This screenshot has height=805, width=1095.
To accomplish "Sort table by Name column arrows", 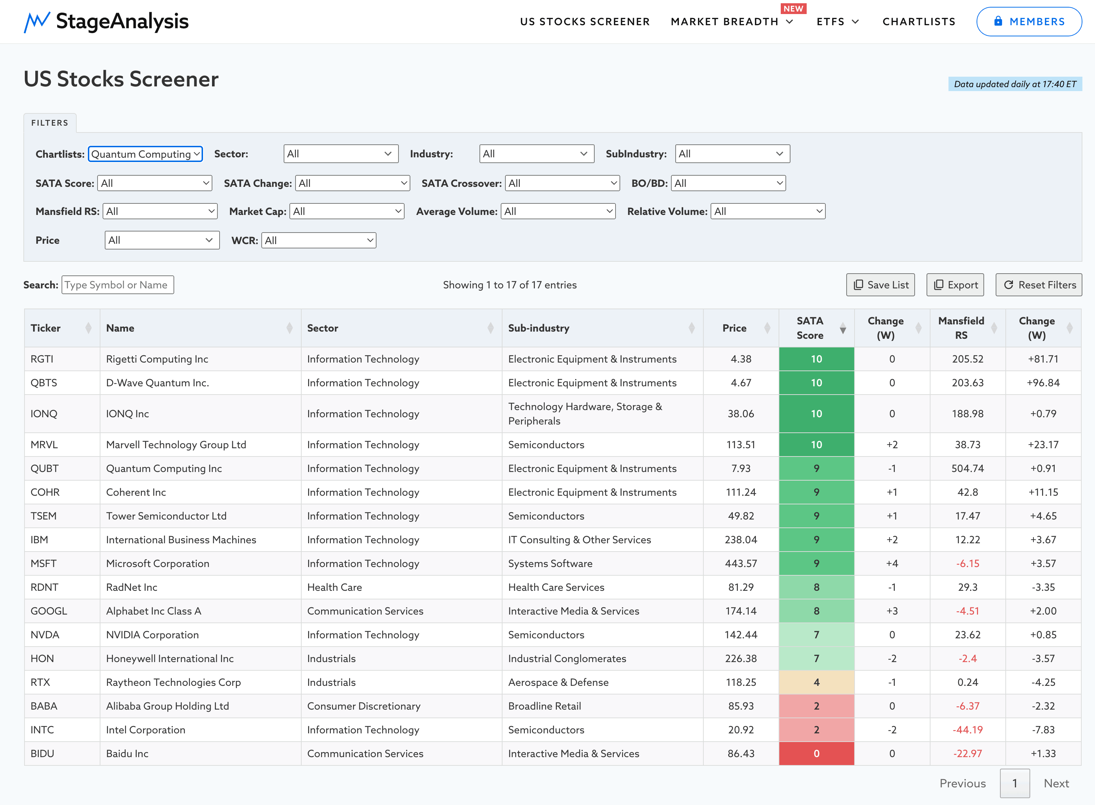I will coord(289,328).
